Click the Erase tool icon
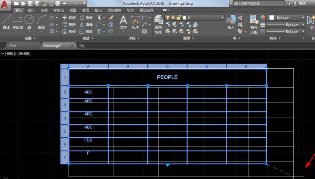 [111, 18]
